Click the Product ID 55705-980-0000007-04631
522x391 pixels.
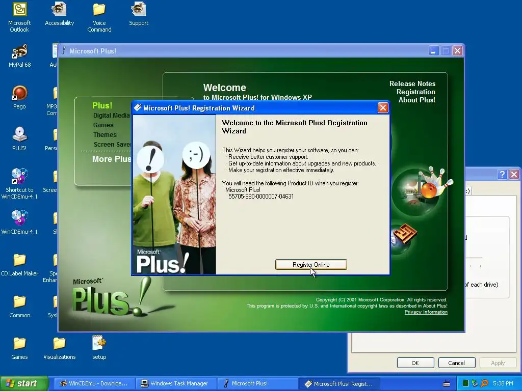pos(261,197)
